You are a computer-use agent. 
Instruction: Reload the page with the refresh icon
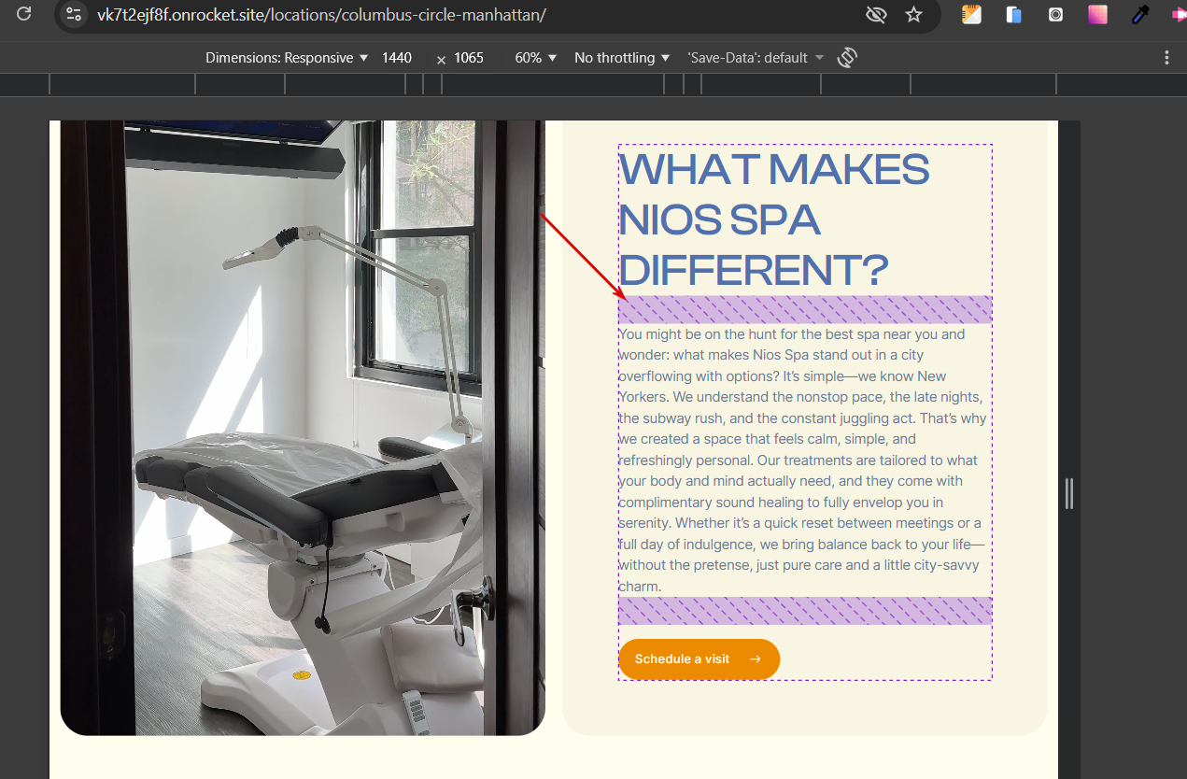click(x=24, y=14)
